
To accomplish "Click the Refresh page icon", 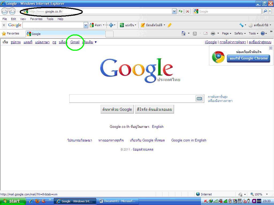I will [181, 11].
